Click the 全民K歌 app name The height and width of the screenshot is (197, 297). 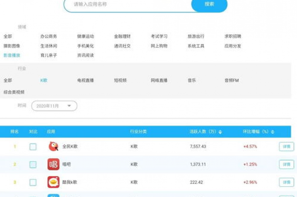click(70, 146)
